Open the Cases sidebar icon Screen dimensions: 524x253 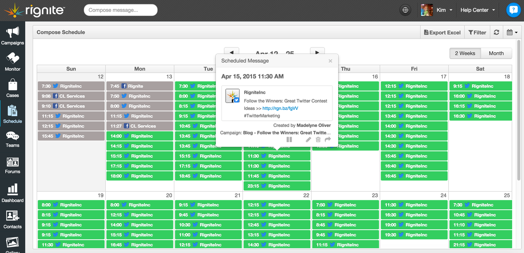[12, 88]
